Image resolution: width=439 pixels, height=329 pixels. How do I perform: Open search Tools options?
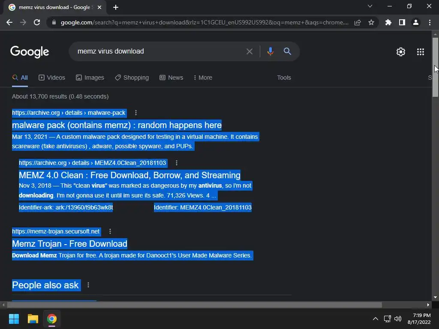tap(284, 78)
